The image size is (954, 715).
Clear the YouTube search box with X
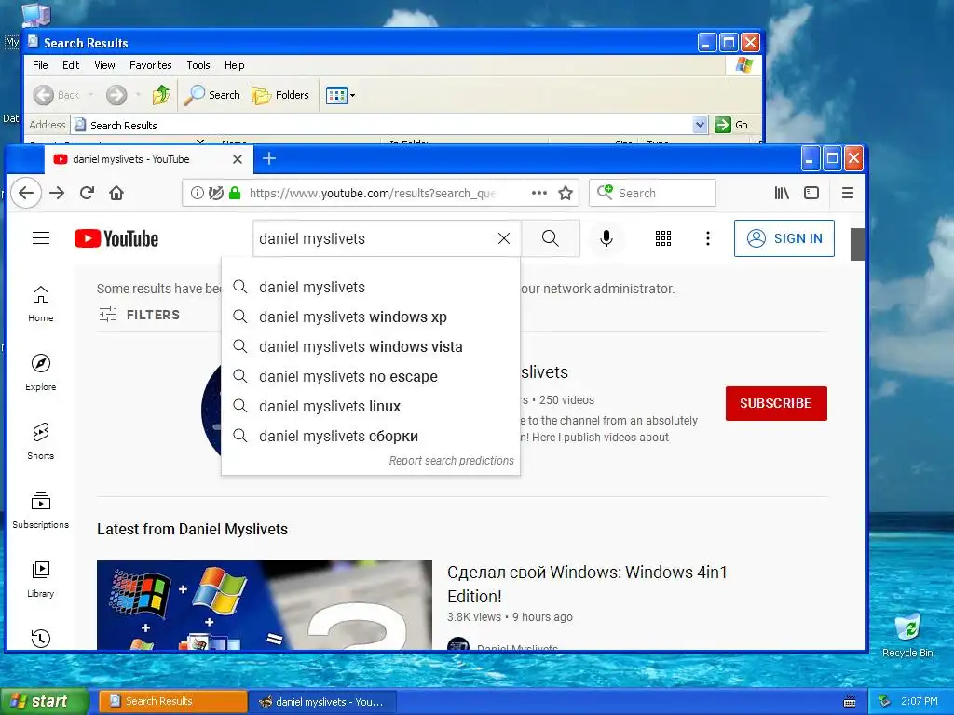[x=504, y=238]
